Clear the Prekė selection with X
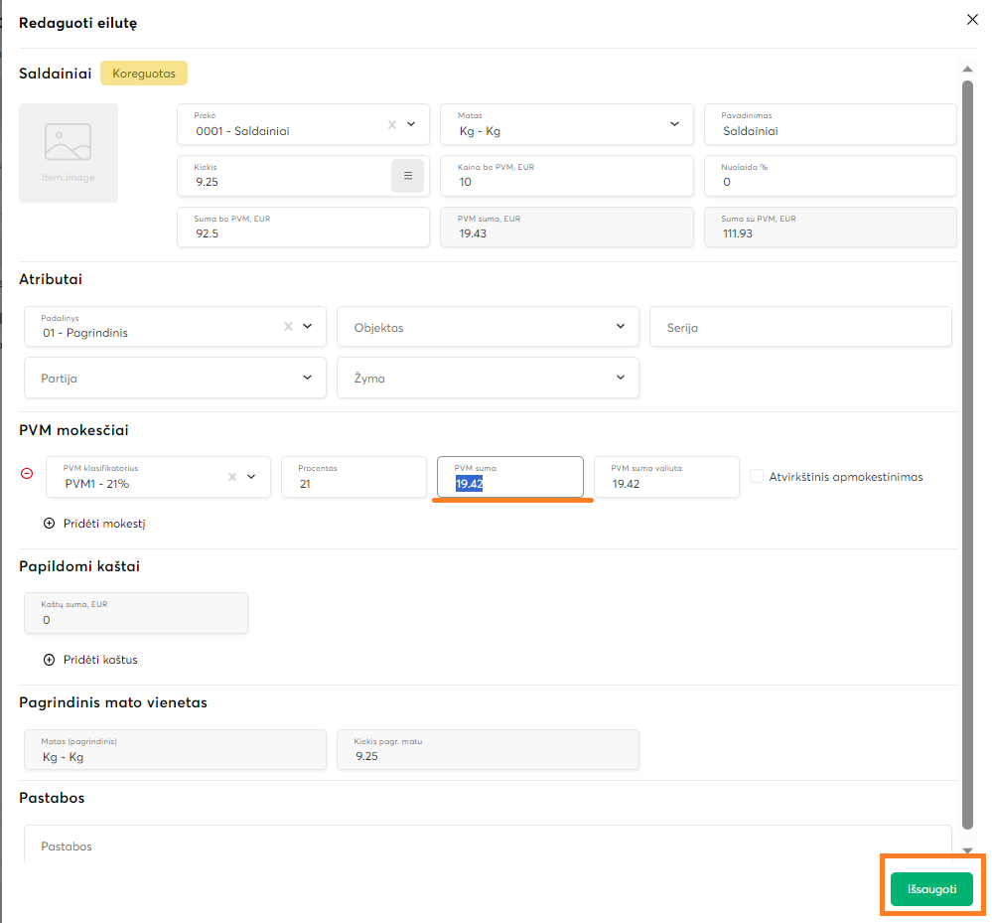 [x=391, y=125]
